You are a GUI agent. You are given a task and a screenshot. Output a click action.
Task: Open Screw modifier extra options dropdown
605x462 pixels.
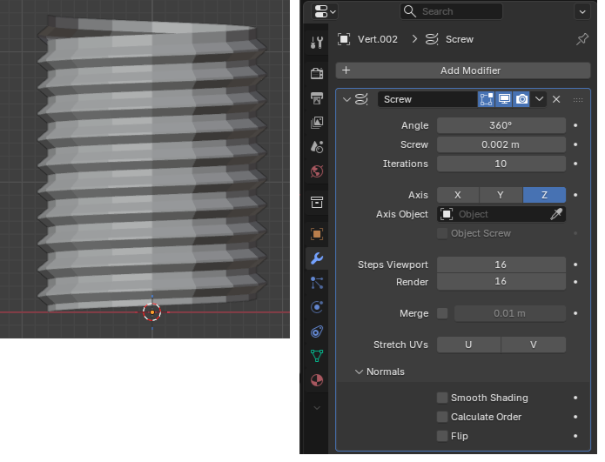click(539, 99)
